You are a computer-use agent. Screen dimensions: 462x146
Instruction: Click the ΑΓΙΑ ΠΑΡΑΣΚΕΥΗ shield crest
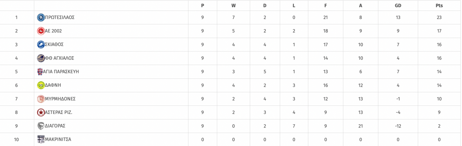pos(40,72)
